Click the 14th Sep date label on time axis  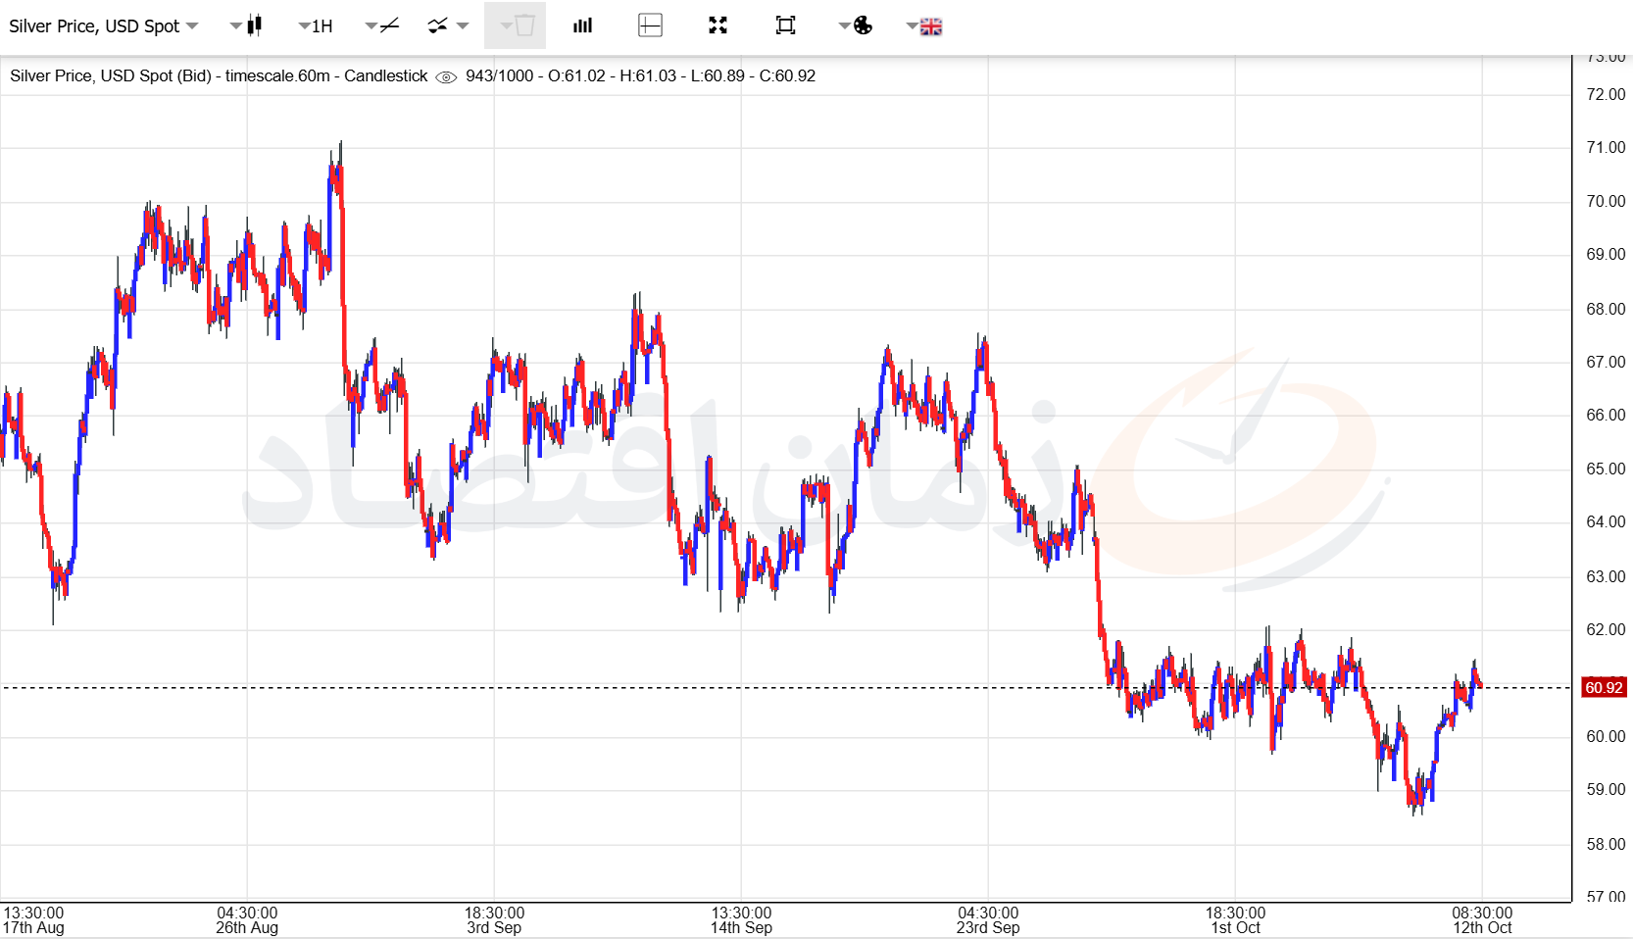click(741, 927)
